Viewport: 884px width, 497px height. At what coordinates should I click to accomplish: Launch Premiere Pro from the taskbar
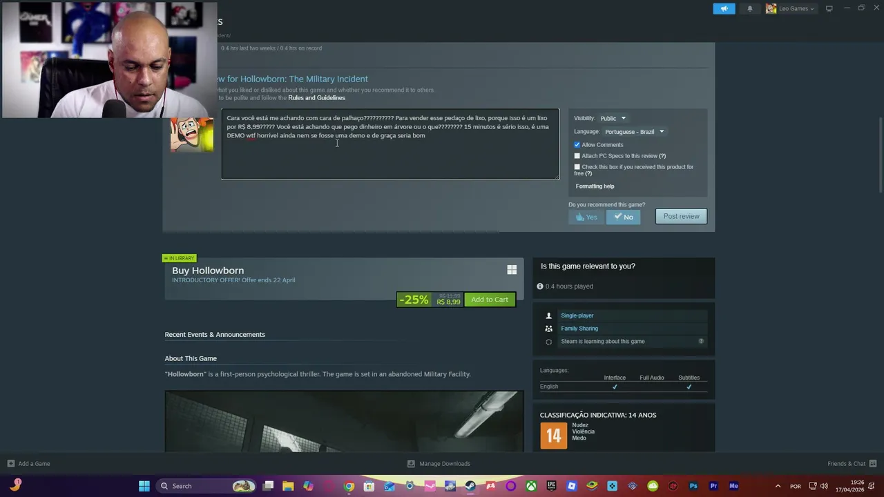coord(713,486)
